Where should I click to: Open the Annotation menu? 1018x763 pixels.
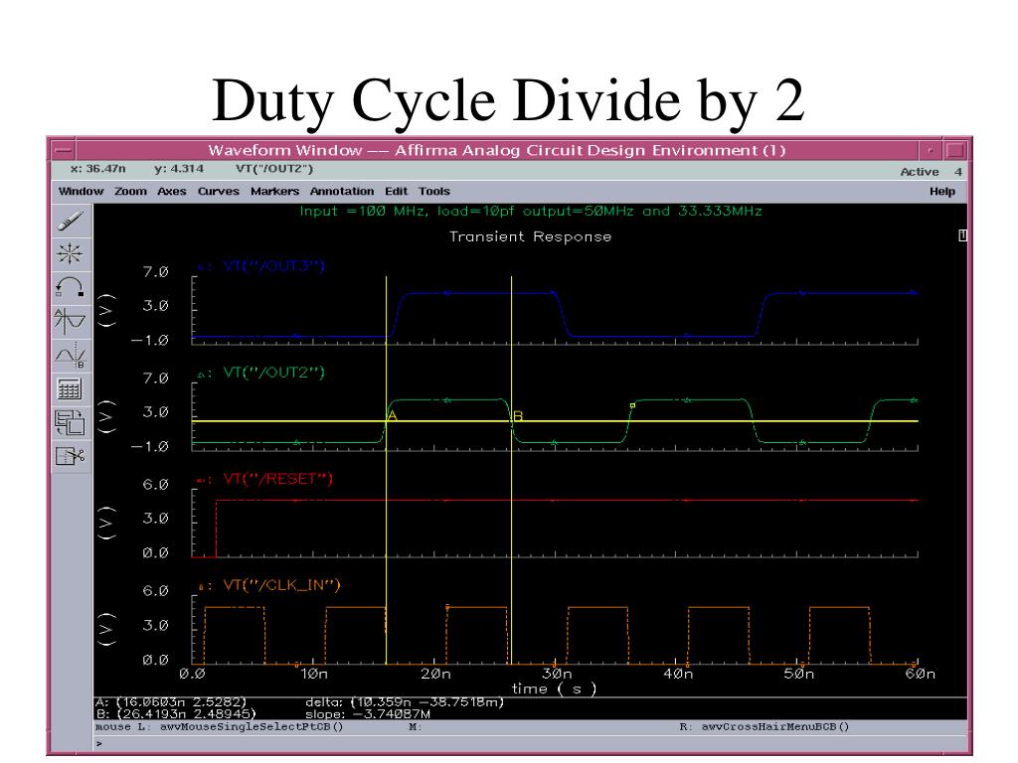pos(342,192)
